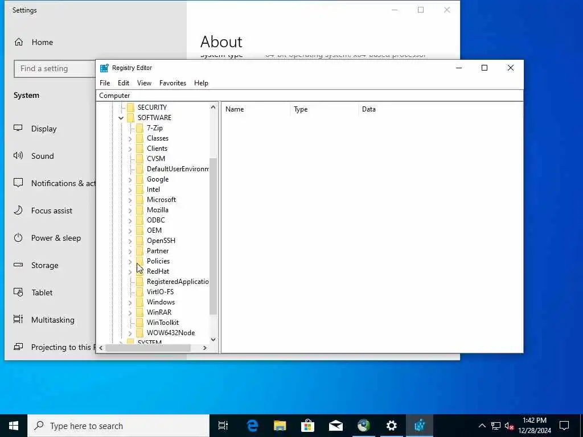The image size is (583, 437).
Task: Launch Microsoft Edge from the taskbar
Action: click(252, 426)
